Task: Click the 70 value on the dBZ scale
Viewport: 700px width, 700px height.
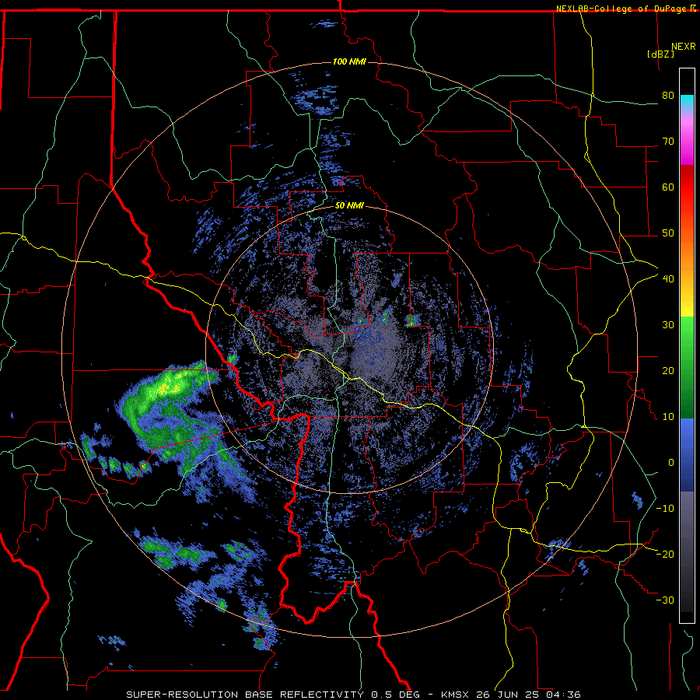Action: (x=668, y=142)
